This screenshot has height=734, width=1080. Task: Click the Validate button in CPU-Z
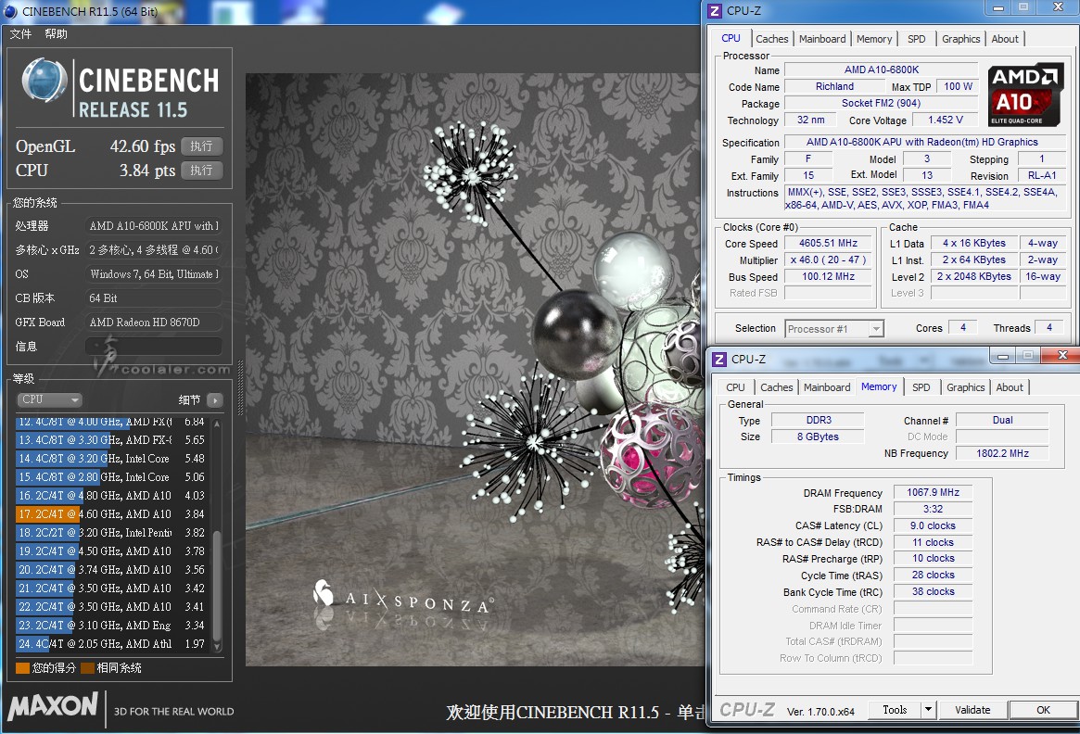[x=972, y=710]
